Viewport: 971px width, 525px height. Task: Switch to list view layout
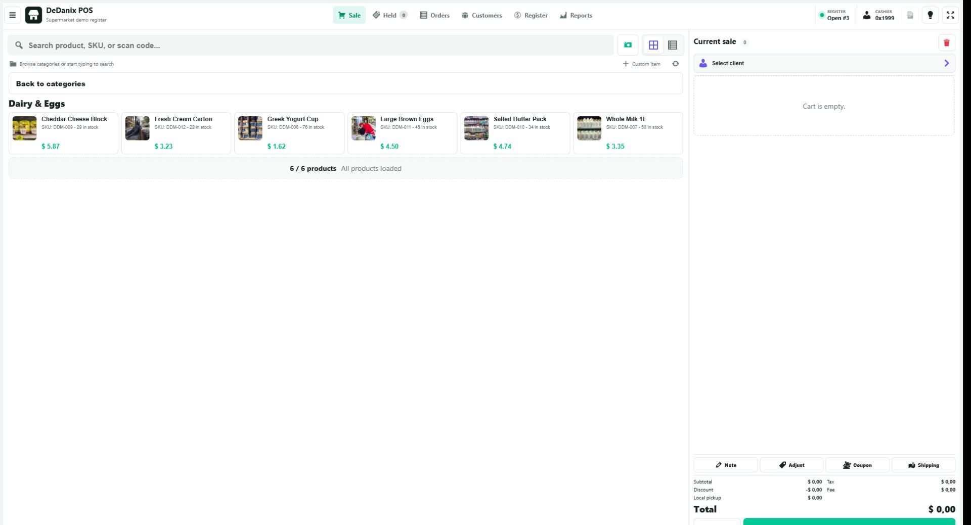[673, 45]
